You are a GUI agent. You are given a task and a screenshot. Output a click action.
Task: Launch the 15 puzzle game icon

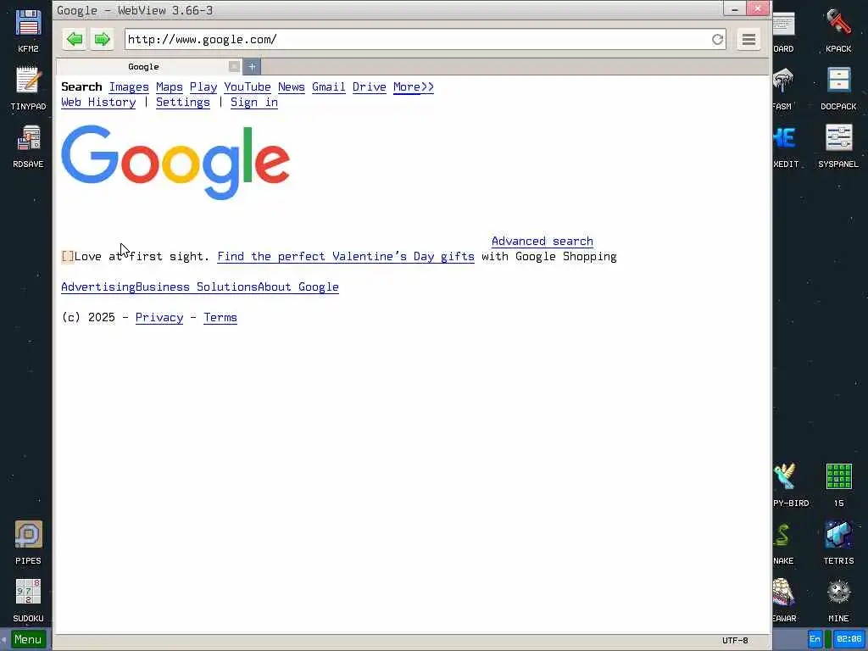coord(838,485)
